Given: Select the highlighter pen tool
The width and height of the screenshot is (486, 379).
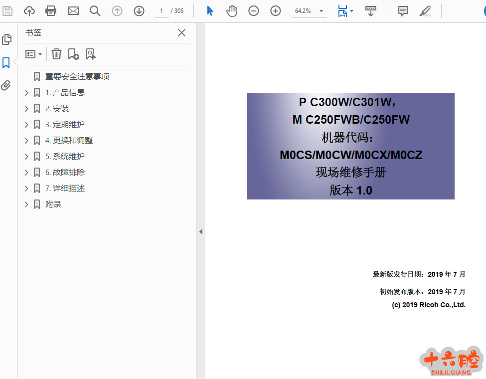Looking at the screenshot, I should point(425,10).
